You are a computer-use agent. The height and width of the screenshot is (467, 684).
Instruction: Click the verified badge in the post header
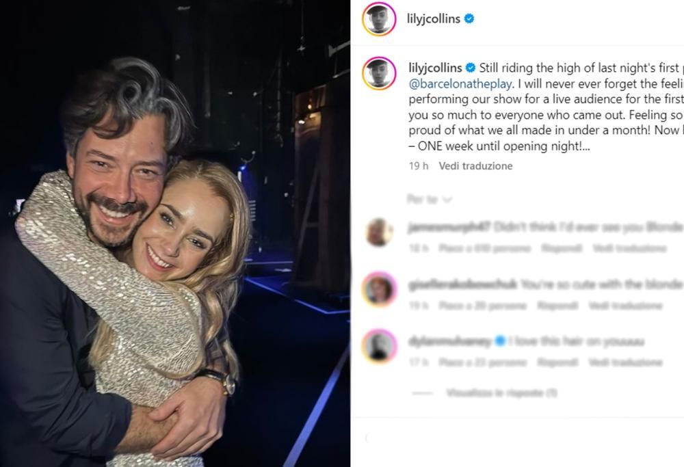click(469, 19)
